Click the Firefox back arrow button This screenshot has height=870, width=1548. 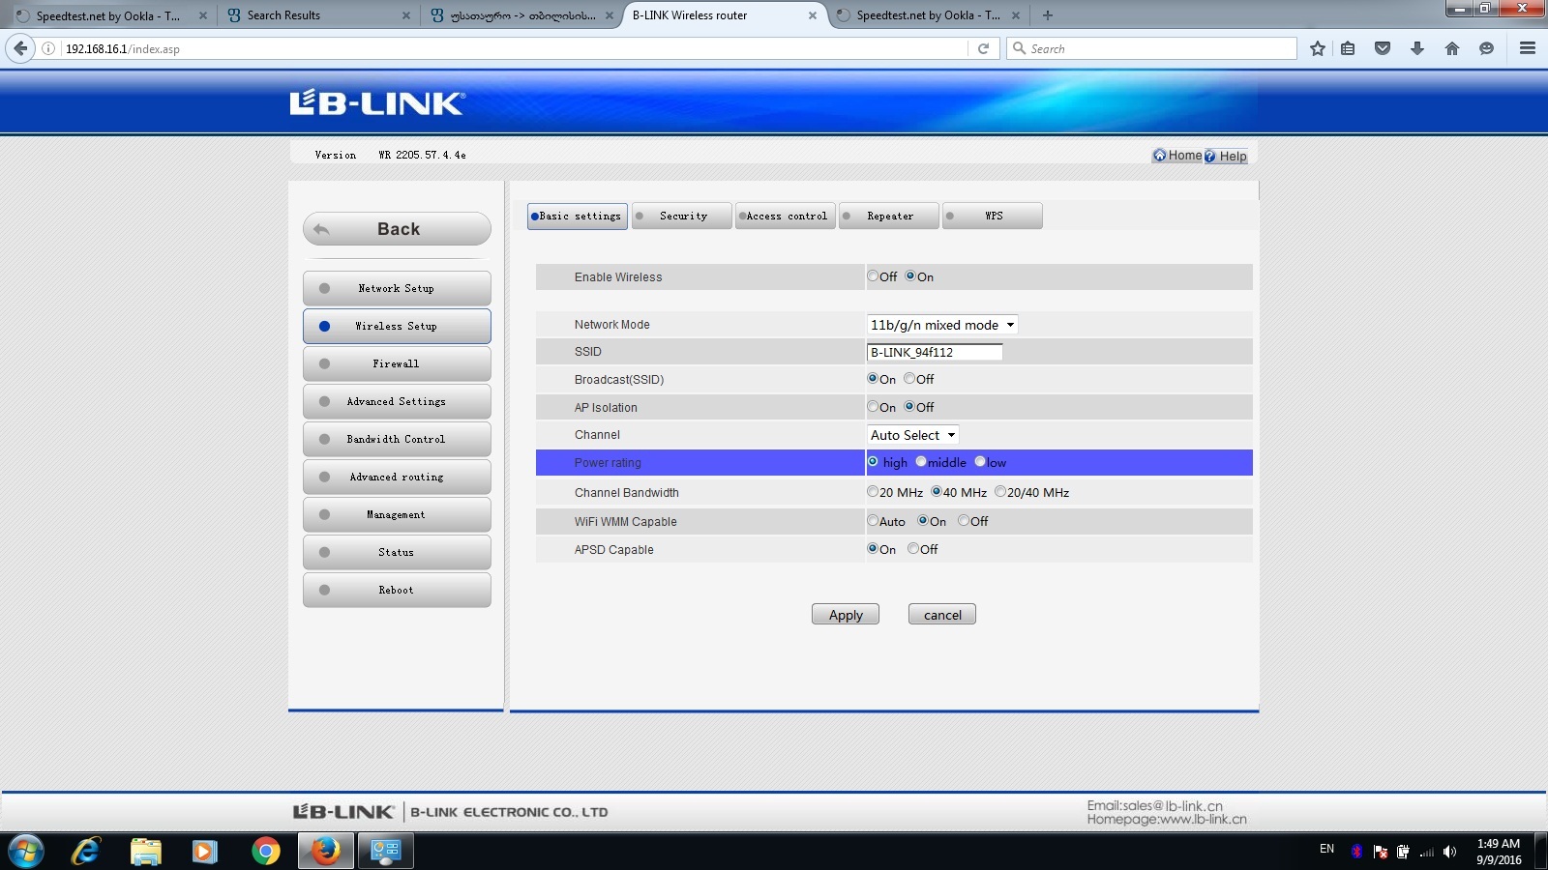(x=20, y=48)
